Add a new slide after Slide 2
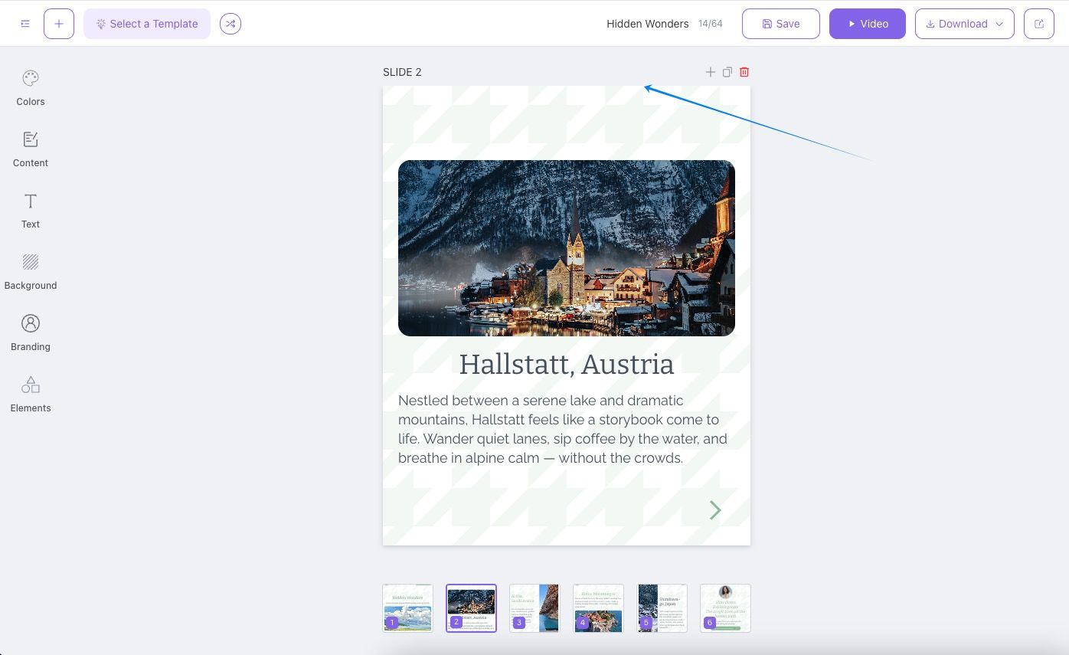 pos(711,72)
